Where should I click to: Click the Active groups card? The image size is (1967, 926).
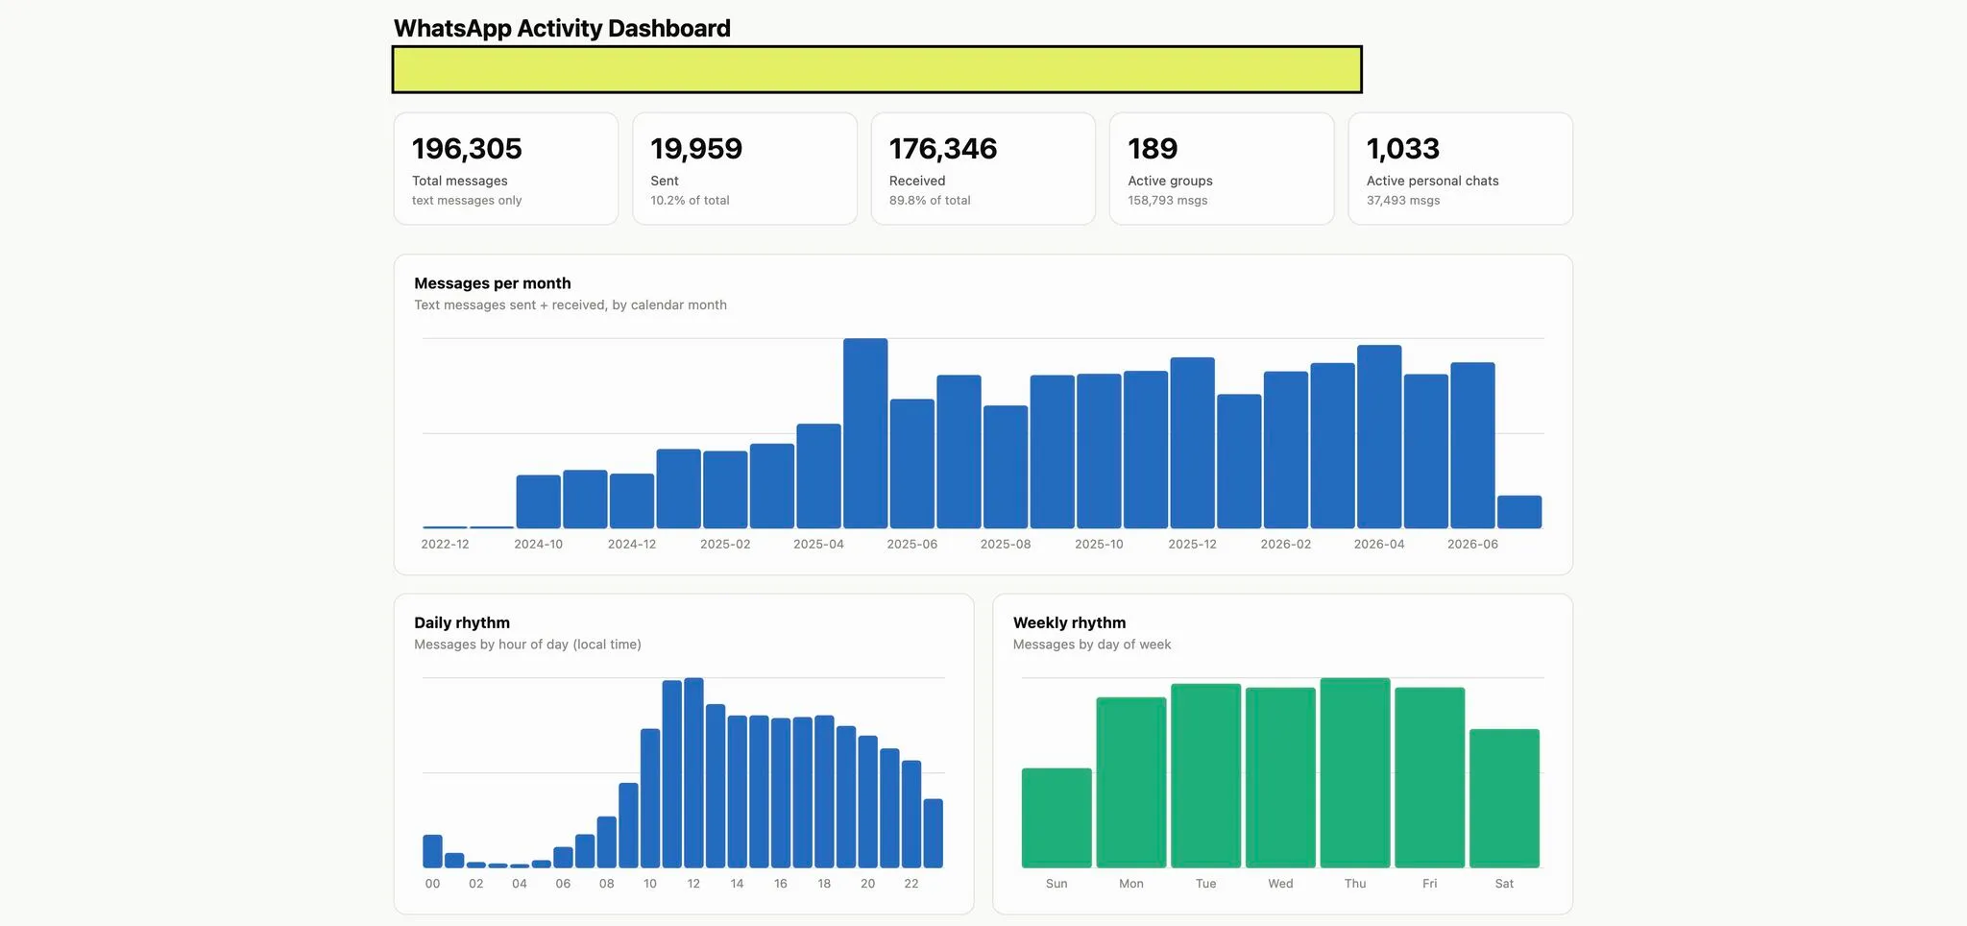tap(1222, 169)
